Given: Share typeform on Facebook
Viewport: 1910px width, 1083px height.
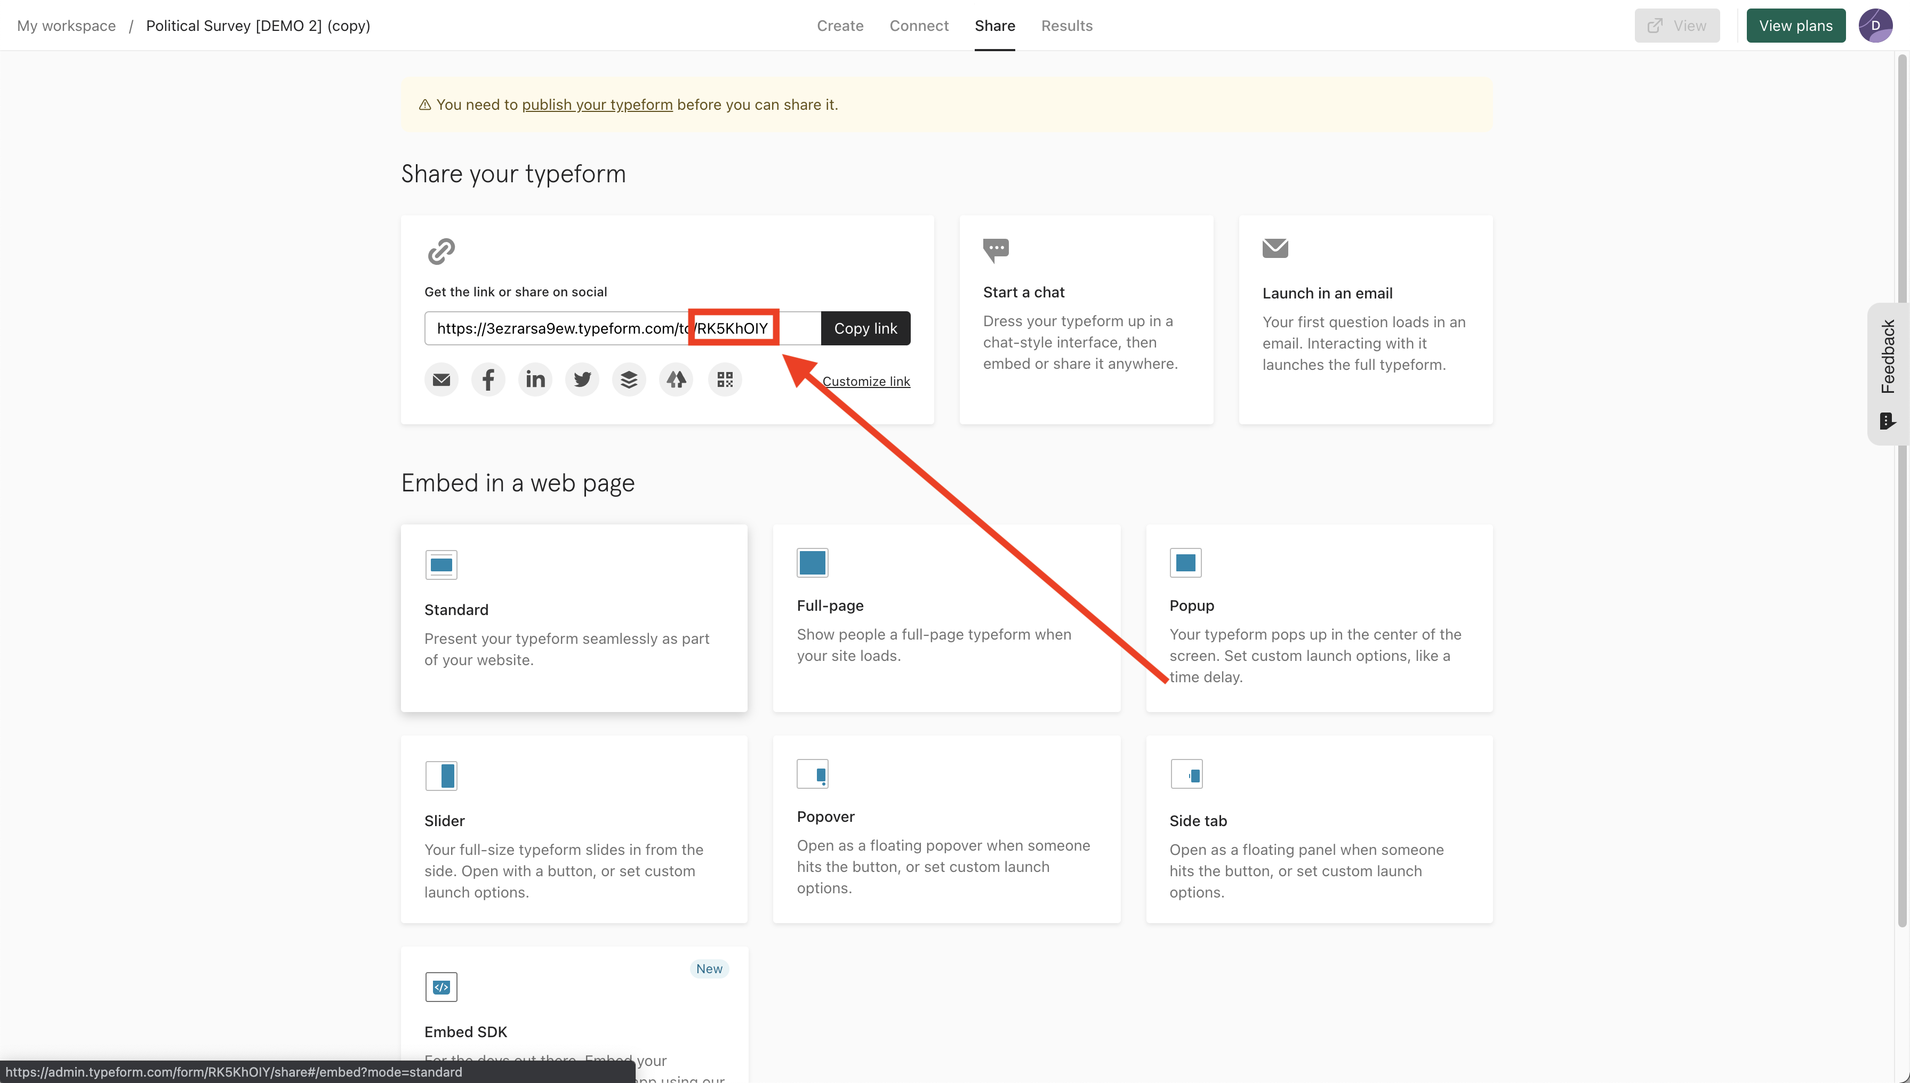Looking at the screenshot, I should [488, 380].
